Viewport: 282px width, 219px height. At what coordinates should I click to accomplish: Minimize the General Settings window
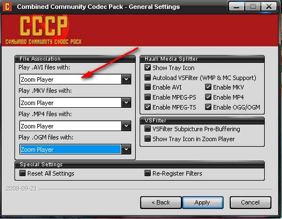pos(236,7)
